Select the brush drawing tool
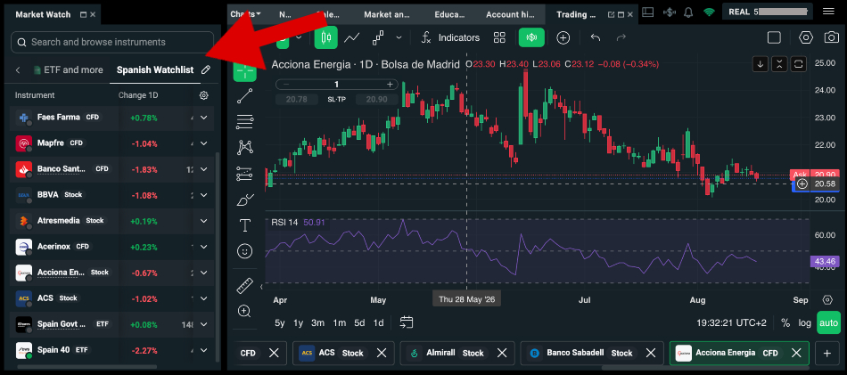 [x=244, y=200]
